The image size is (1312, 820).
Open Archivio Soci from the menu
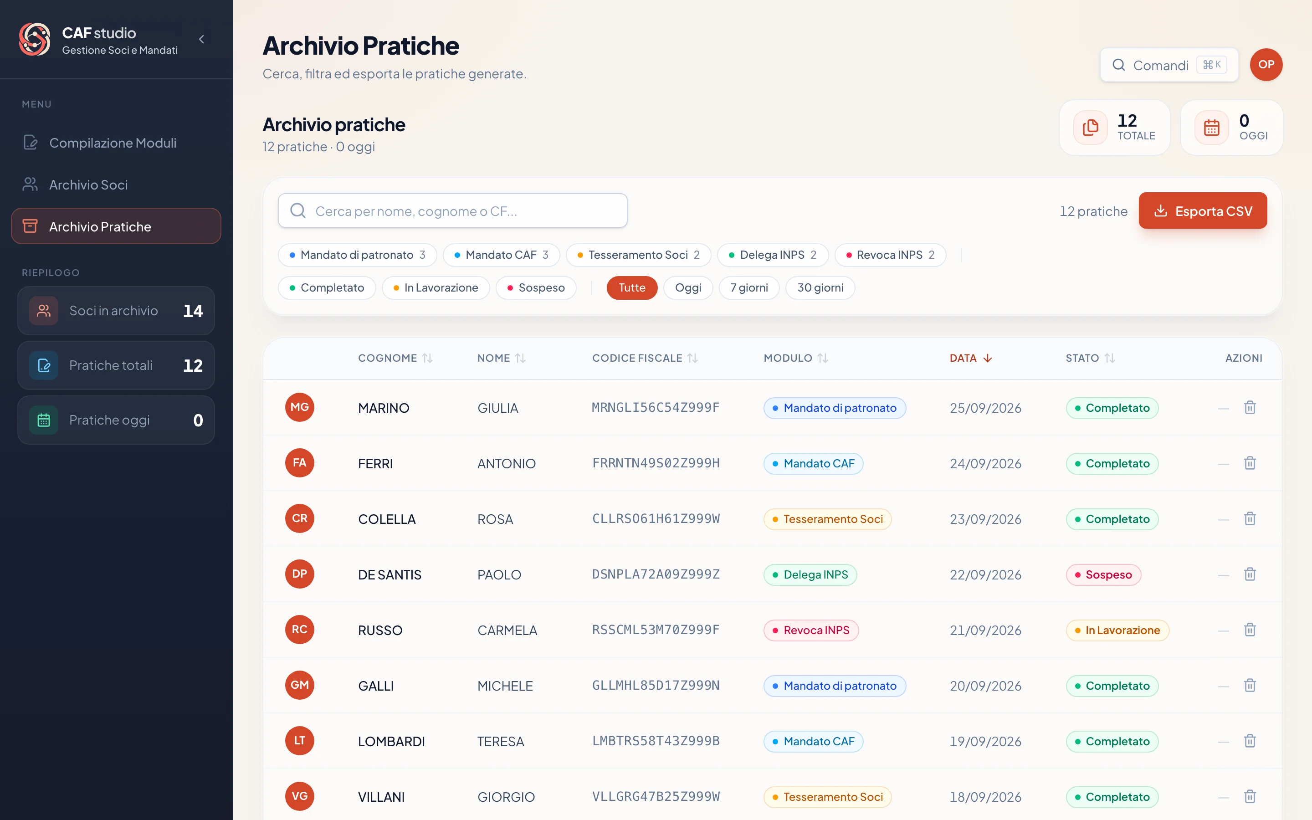pos(116,184)
